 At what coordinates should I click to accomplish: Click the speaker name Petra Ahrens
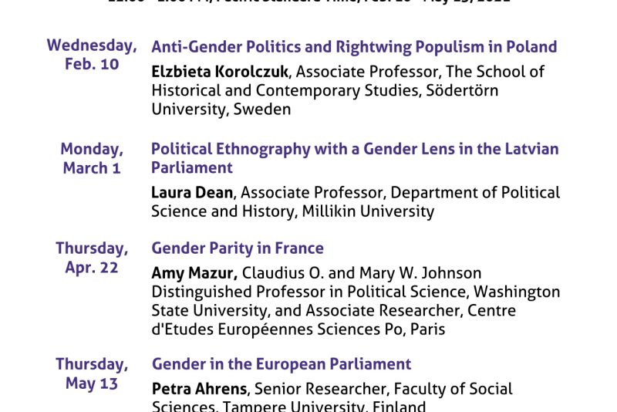200,389
